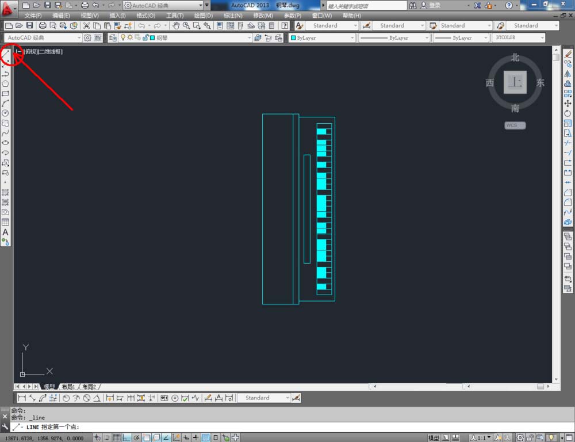Open the Workspace Settings gear icon
This screenshot has height=442, width=575.
click(x=87, y=37)
